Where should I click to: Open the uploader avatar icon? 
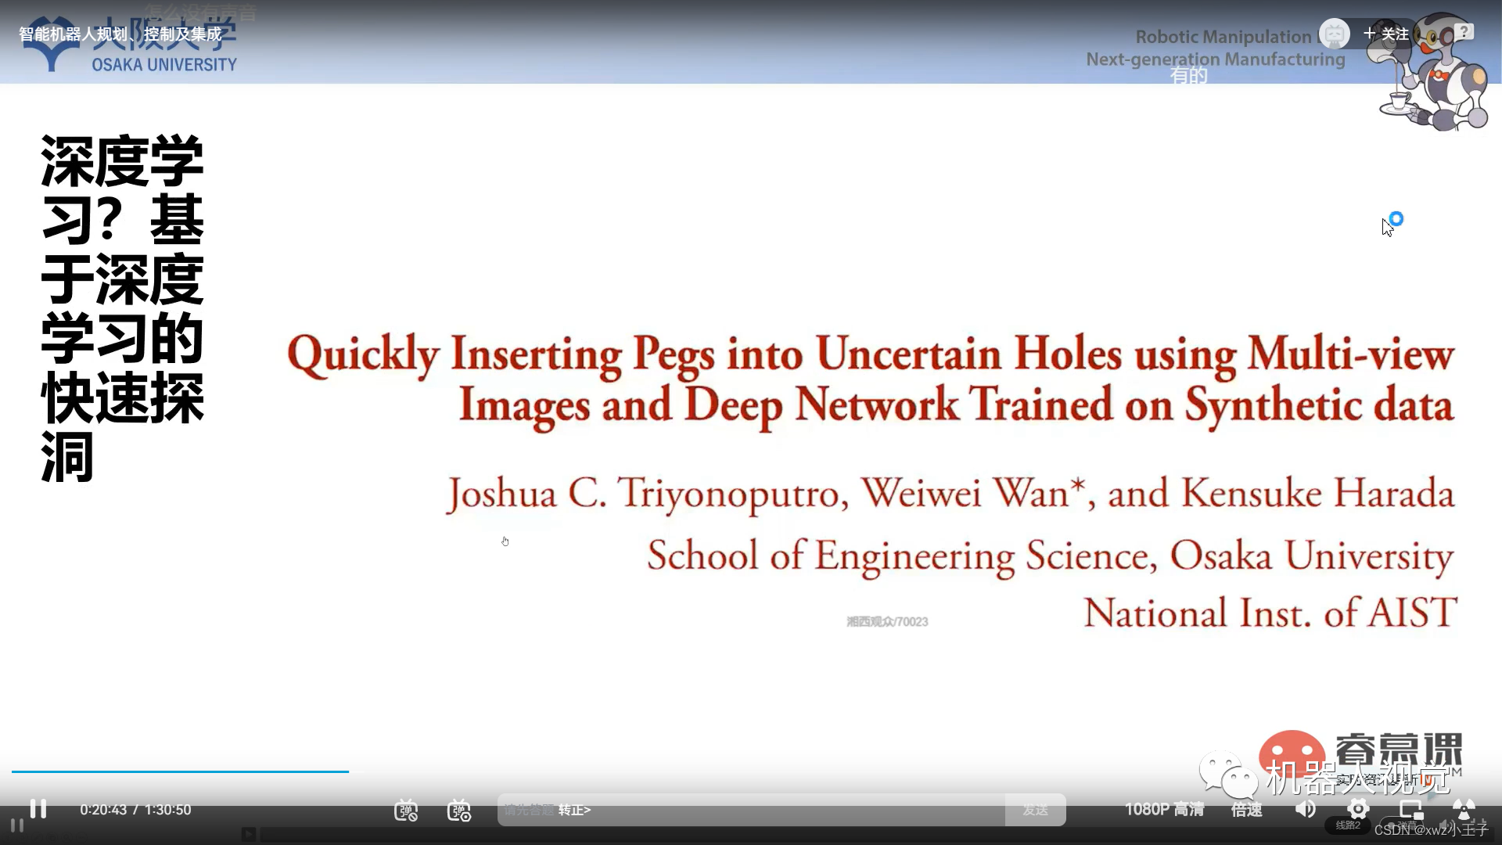pyautogui.click(x=1335, y=34)
